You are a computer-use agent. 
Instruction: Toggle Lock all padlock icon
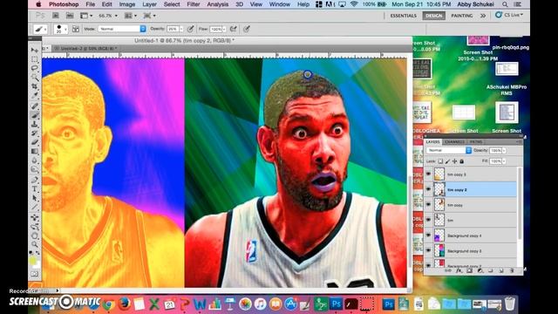click(x=462, y=161)
